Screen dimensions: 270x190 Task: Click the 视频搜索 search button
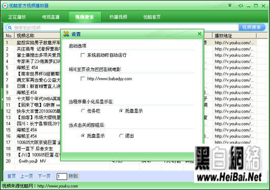coord(252,28)
